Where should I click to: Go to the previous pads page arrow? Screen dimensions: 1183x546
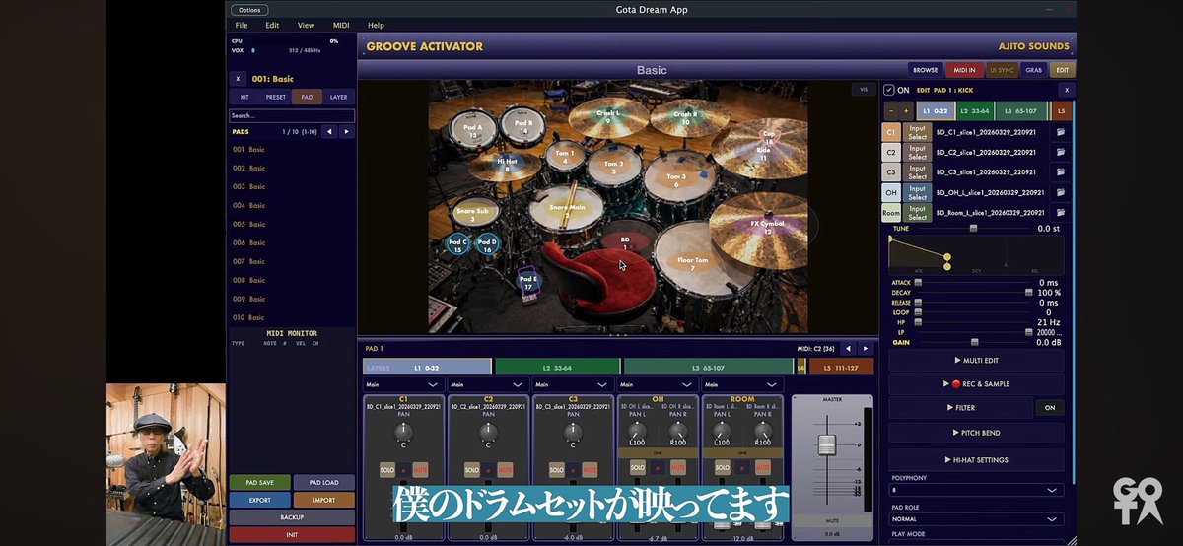click(330, 131)
